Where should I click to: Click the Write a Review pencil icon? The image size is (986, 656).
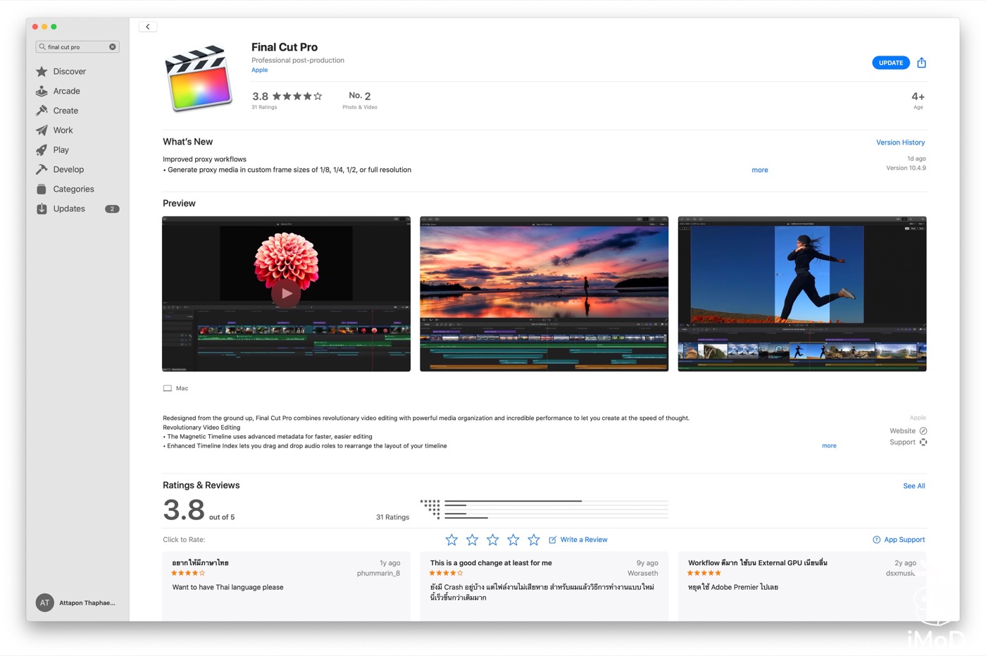click(x=553, y=540)
